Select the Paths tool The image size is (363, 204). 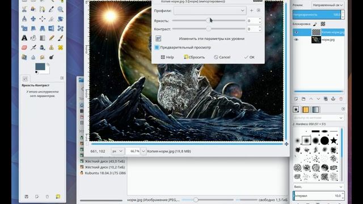43,9
